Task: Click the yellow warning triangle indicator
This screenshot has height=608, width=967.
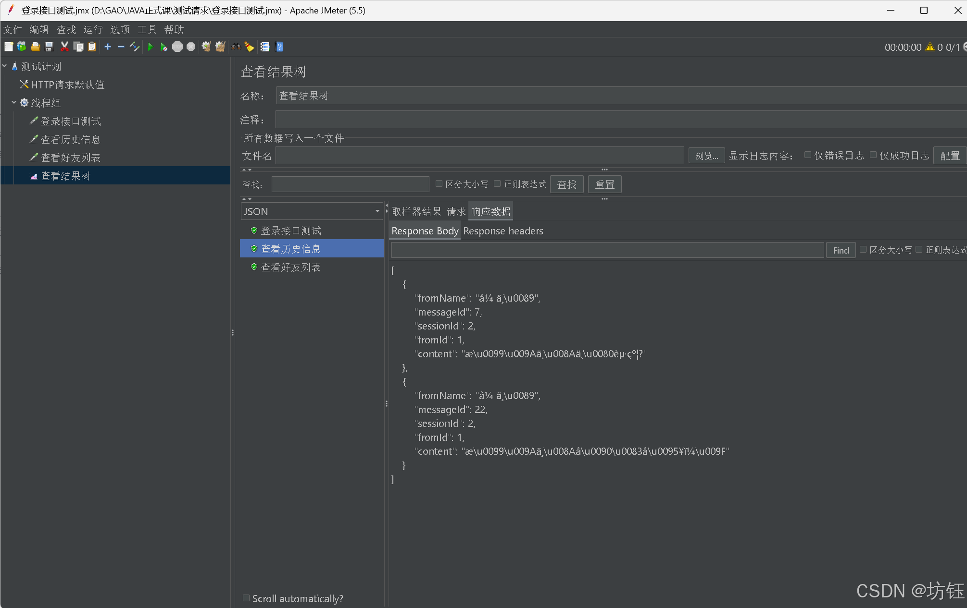Action: 930,47
